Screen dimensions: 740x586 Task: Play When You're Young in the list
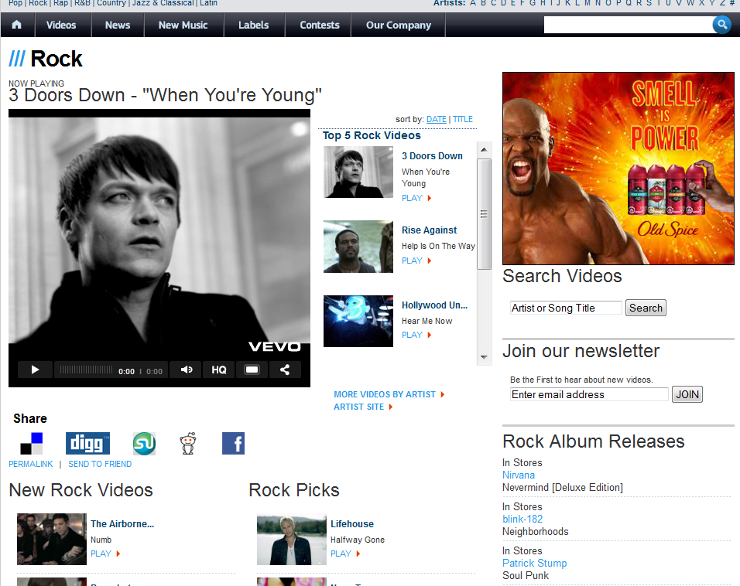click(x=416, y=198)
